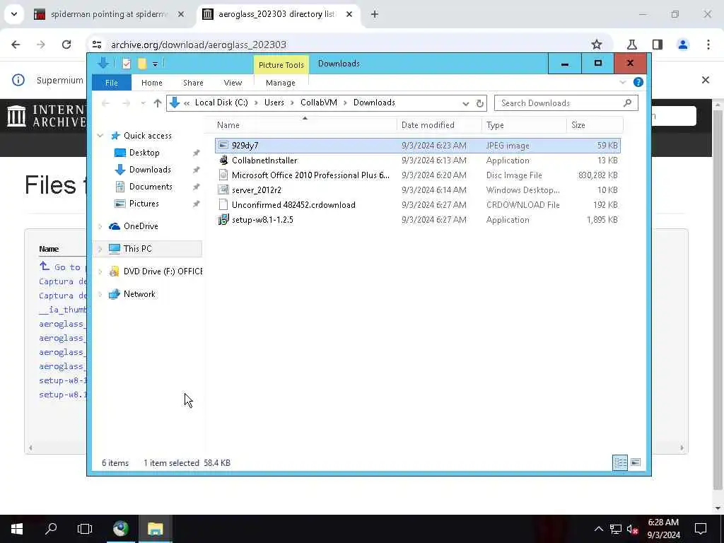Open the recent locations dropdown in Explorer

(x=143, y=103)
